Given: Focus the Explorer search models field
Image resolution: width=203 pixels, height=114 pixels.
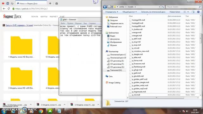Looking at the screenshot, I should point(182,7).
